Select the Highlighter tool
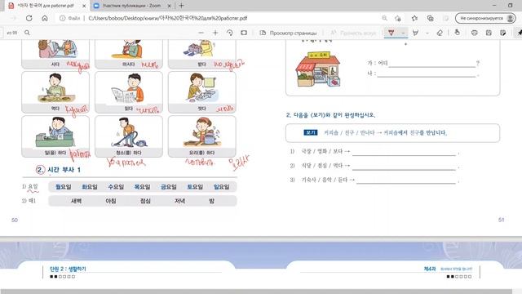 click(415, 33)
